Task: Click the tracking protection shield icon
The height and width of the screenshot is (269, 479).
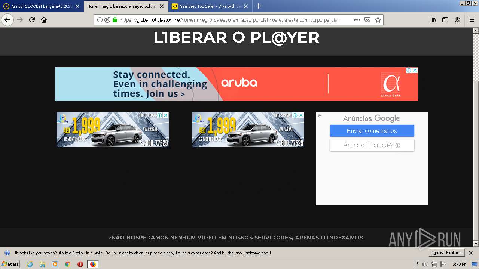Action: [x=107, y=20]
